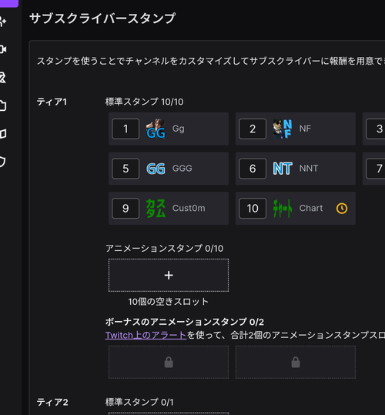The image size is (385, 415).
Task: Select the order number box 7
Action: tap(376, 169)
